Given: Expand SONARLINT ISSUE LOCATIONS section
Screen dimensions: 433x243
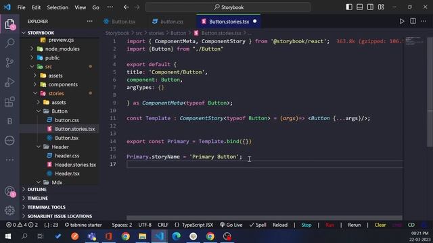Looking at the screenshot, I should [60, 216].
